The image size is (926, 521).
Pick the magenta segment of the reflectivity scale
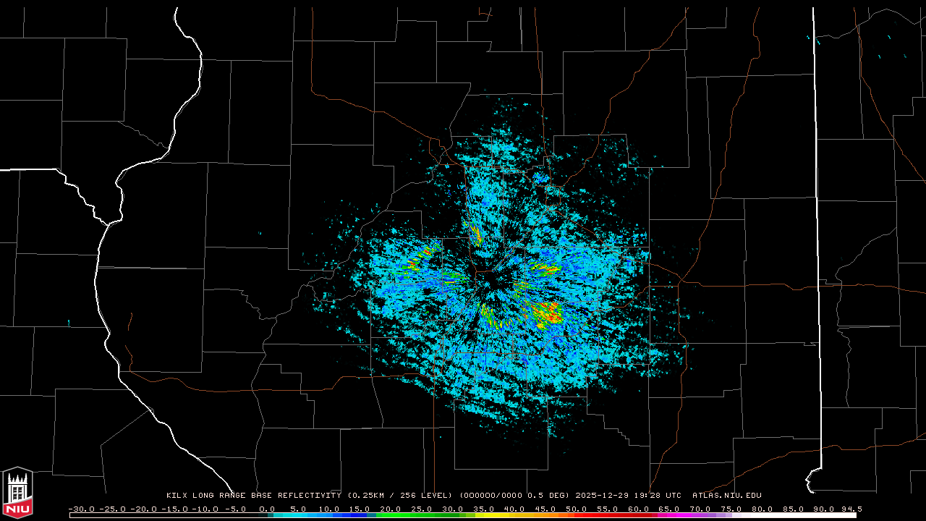[687, 515]
